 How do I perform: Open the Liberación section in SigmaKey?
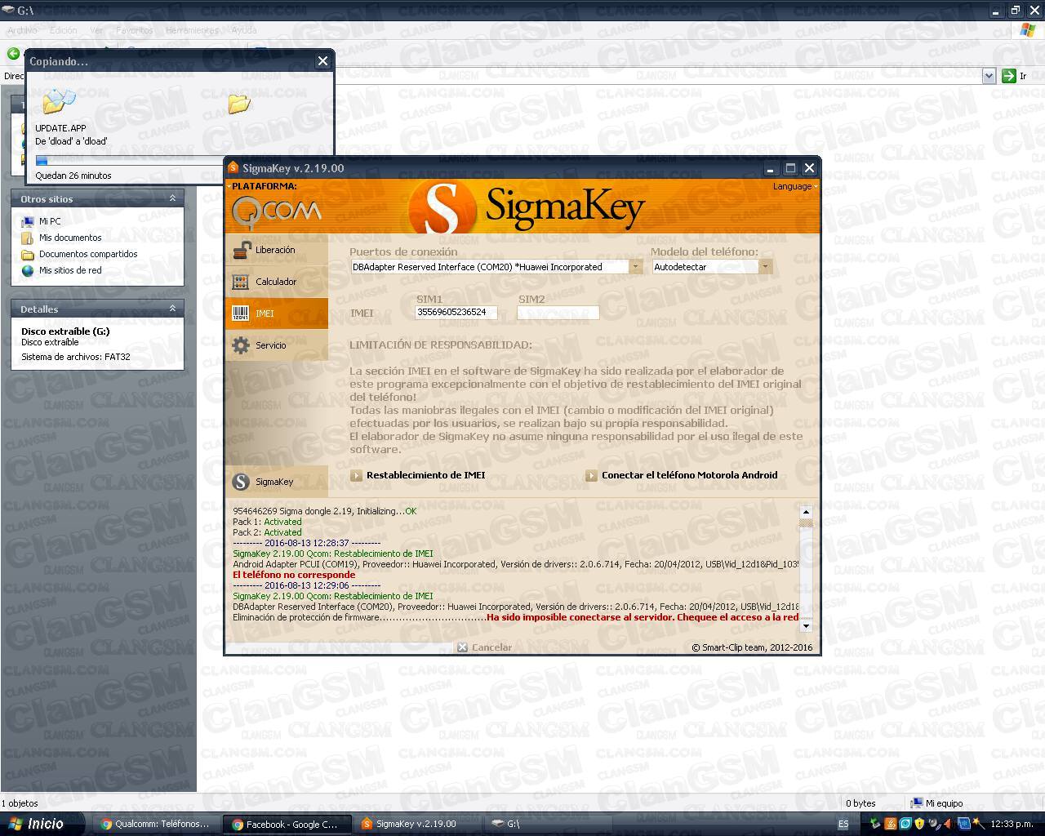pyautogui.click(x=277, y=250)
